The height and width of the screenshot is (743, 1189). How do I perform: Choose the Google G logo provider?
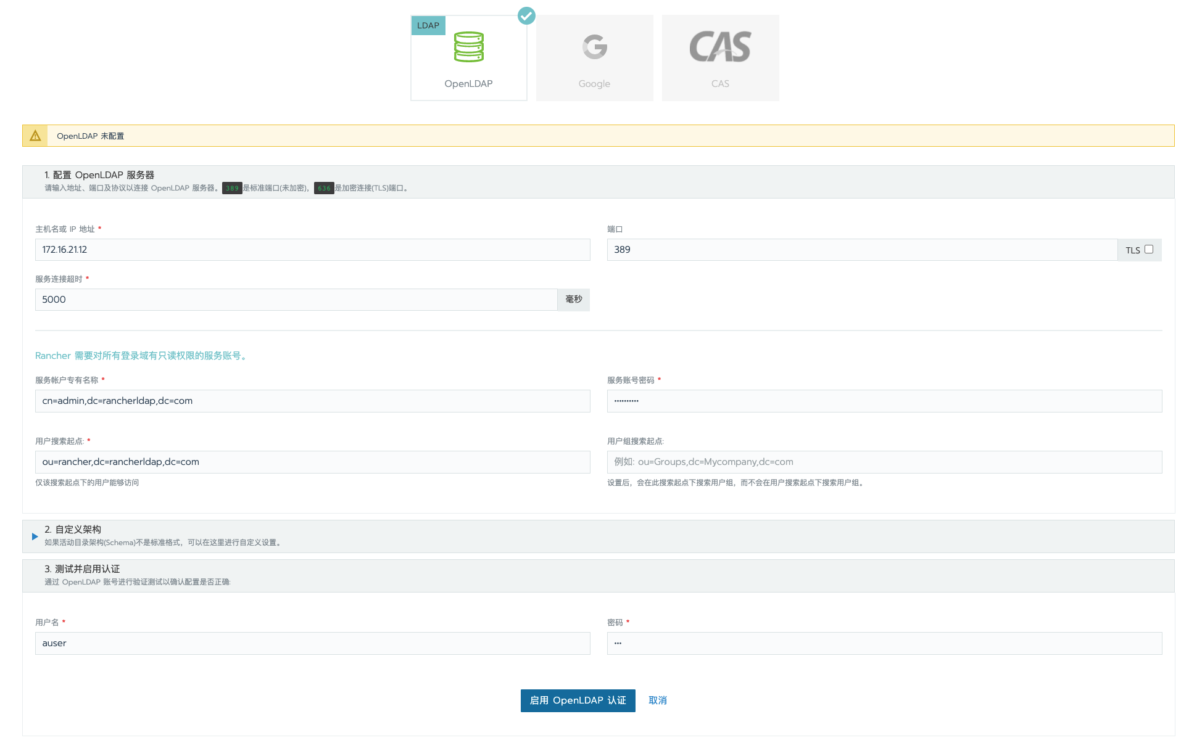click(594, 47)
